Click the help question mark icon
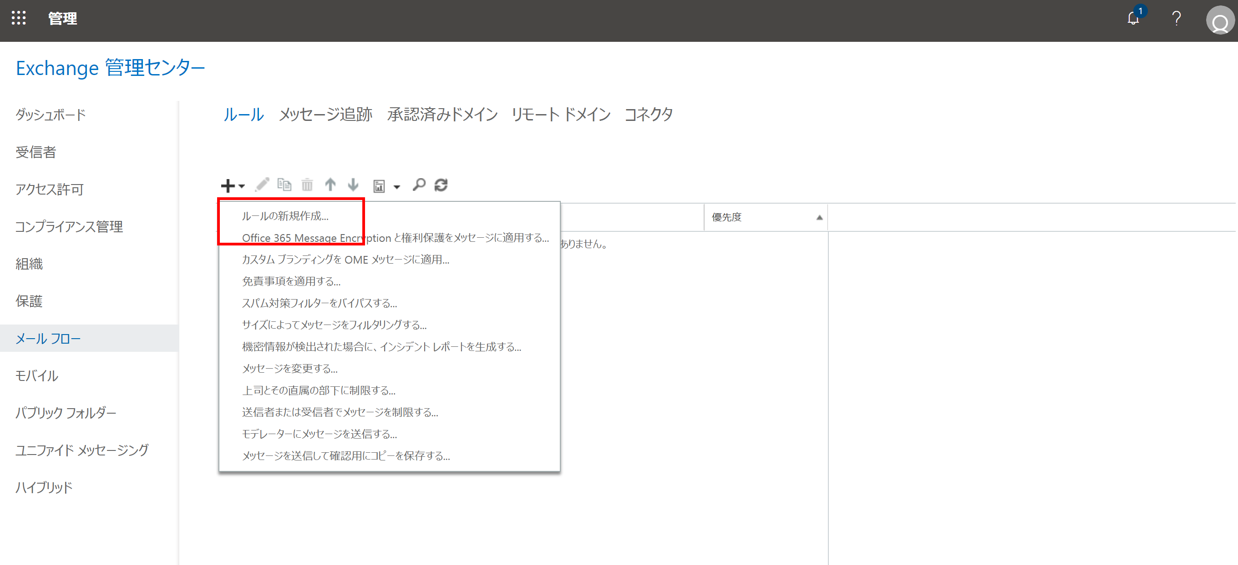Viewport: 1238px width, 565px height. (x=1176, y=19)
